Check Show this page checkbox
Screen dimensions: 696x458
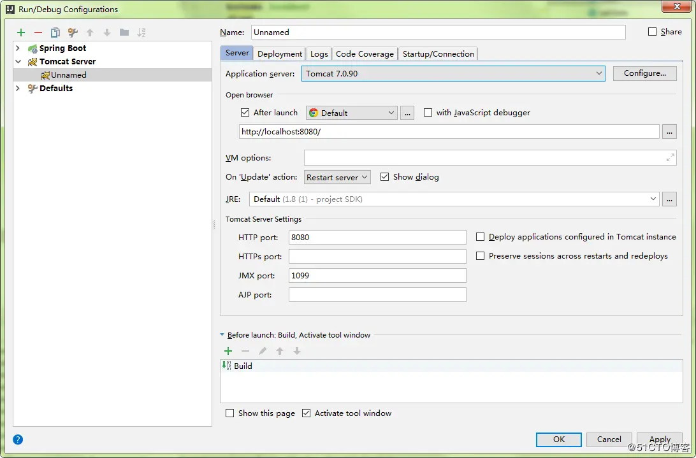tap(230, 413)
